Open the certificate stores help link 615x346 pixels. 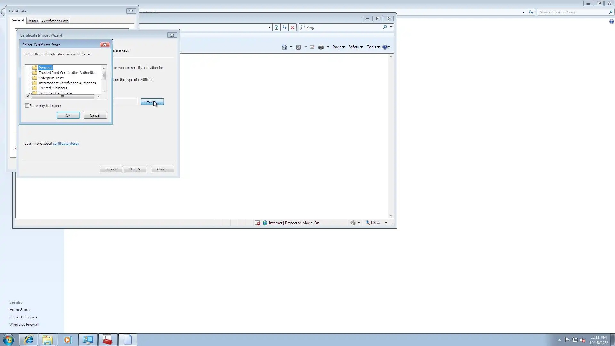[x=66, y=144]
